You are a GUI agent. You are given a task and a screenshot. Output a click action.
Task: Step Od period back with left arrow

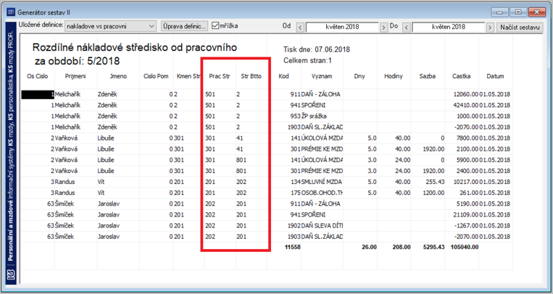point(300,27)
